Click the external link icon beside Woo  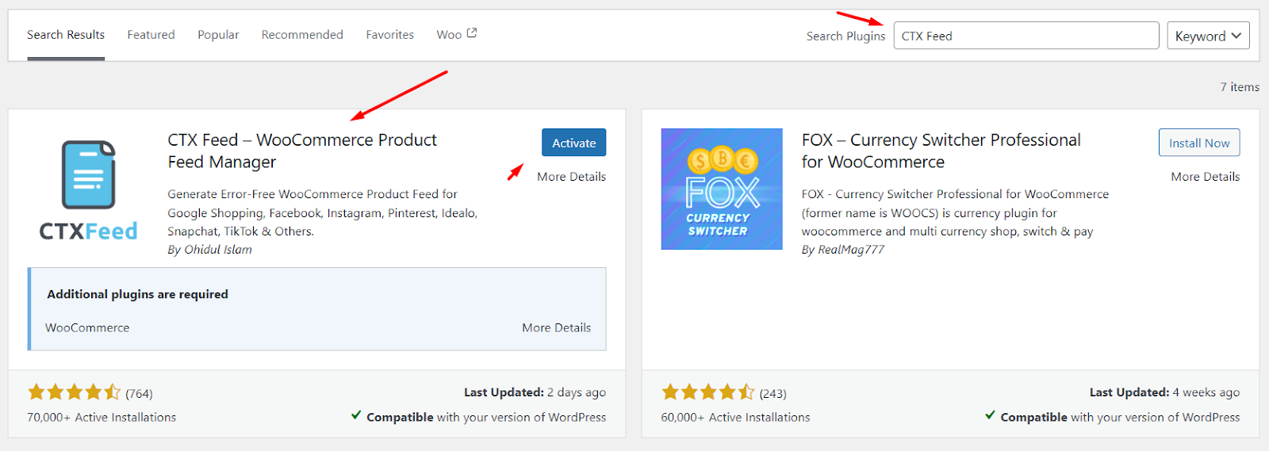coord(472,33)
